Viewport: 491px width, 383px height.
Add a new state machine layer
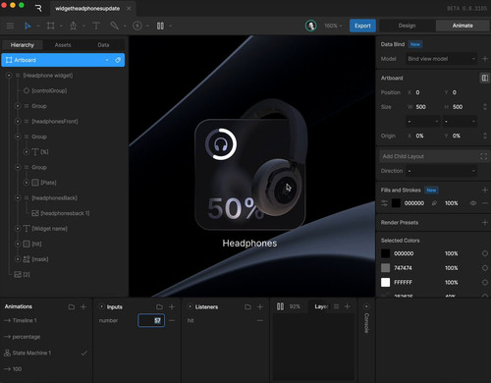348,306
